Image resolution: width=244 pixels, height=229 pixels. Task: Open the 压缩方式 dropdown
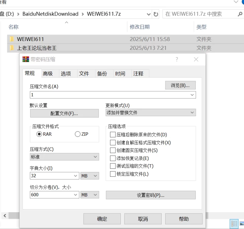point(64,157)
